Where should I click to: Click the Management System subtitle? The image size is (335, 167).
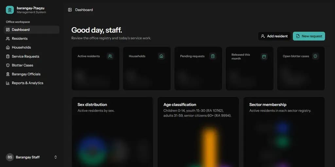click(x=31, y=12)
